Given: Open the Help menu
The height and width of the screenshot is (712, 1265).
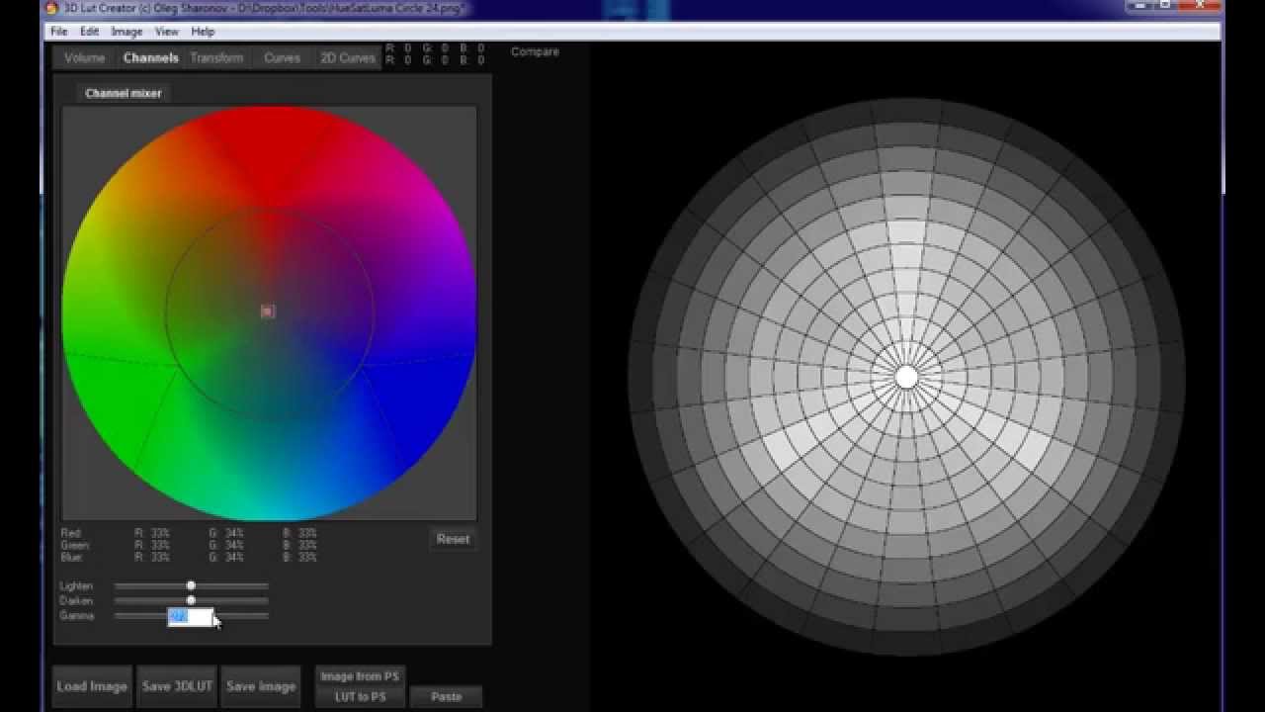Looking at the screenshot, I should click(x=203, y=32).
